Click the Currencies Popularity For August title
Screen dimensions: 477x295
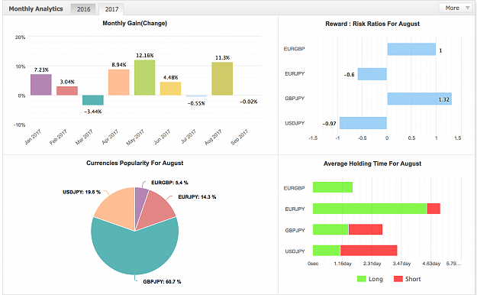pyautogui.click(x=135, y=163)
